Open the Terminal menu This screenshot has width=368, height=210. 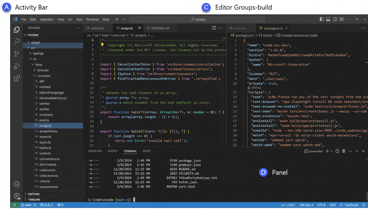tap(92, 19)
